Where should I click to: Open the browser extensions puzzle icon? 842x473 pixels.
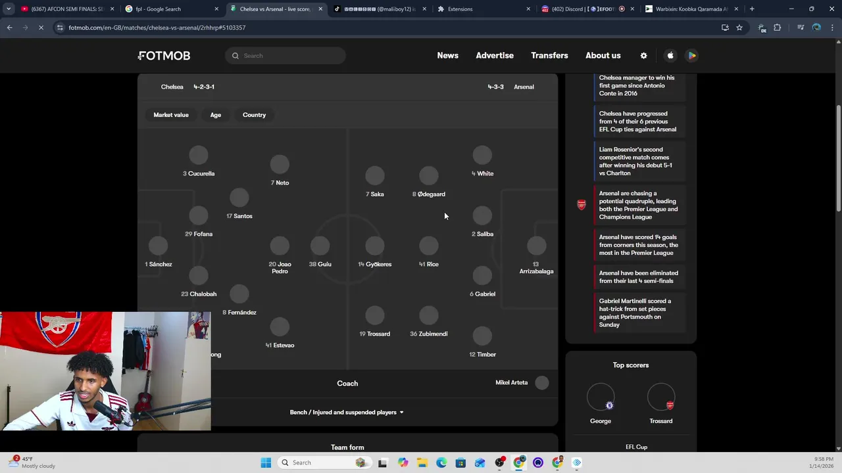[x=778, y=28]
